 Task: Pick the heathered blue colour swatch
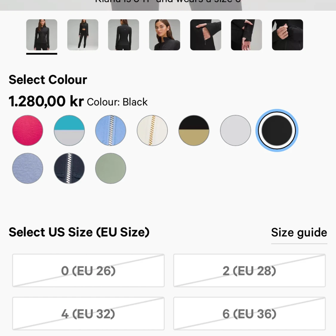[28, 168]
